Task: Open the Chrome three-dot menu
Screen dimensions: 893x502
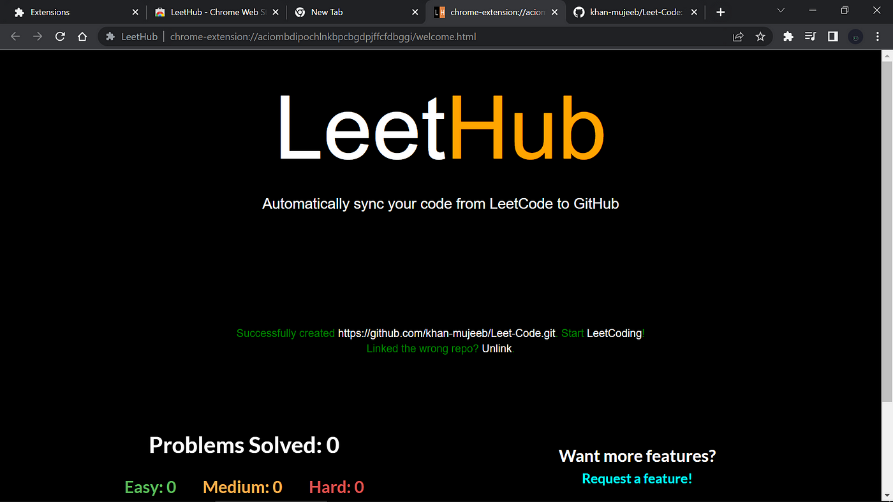Action: (x=878, y=37)
